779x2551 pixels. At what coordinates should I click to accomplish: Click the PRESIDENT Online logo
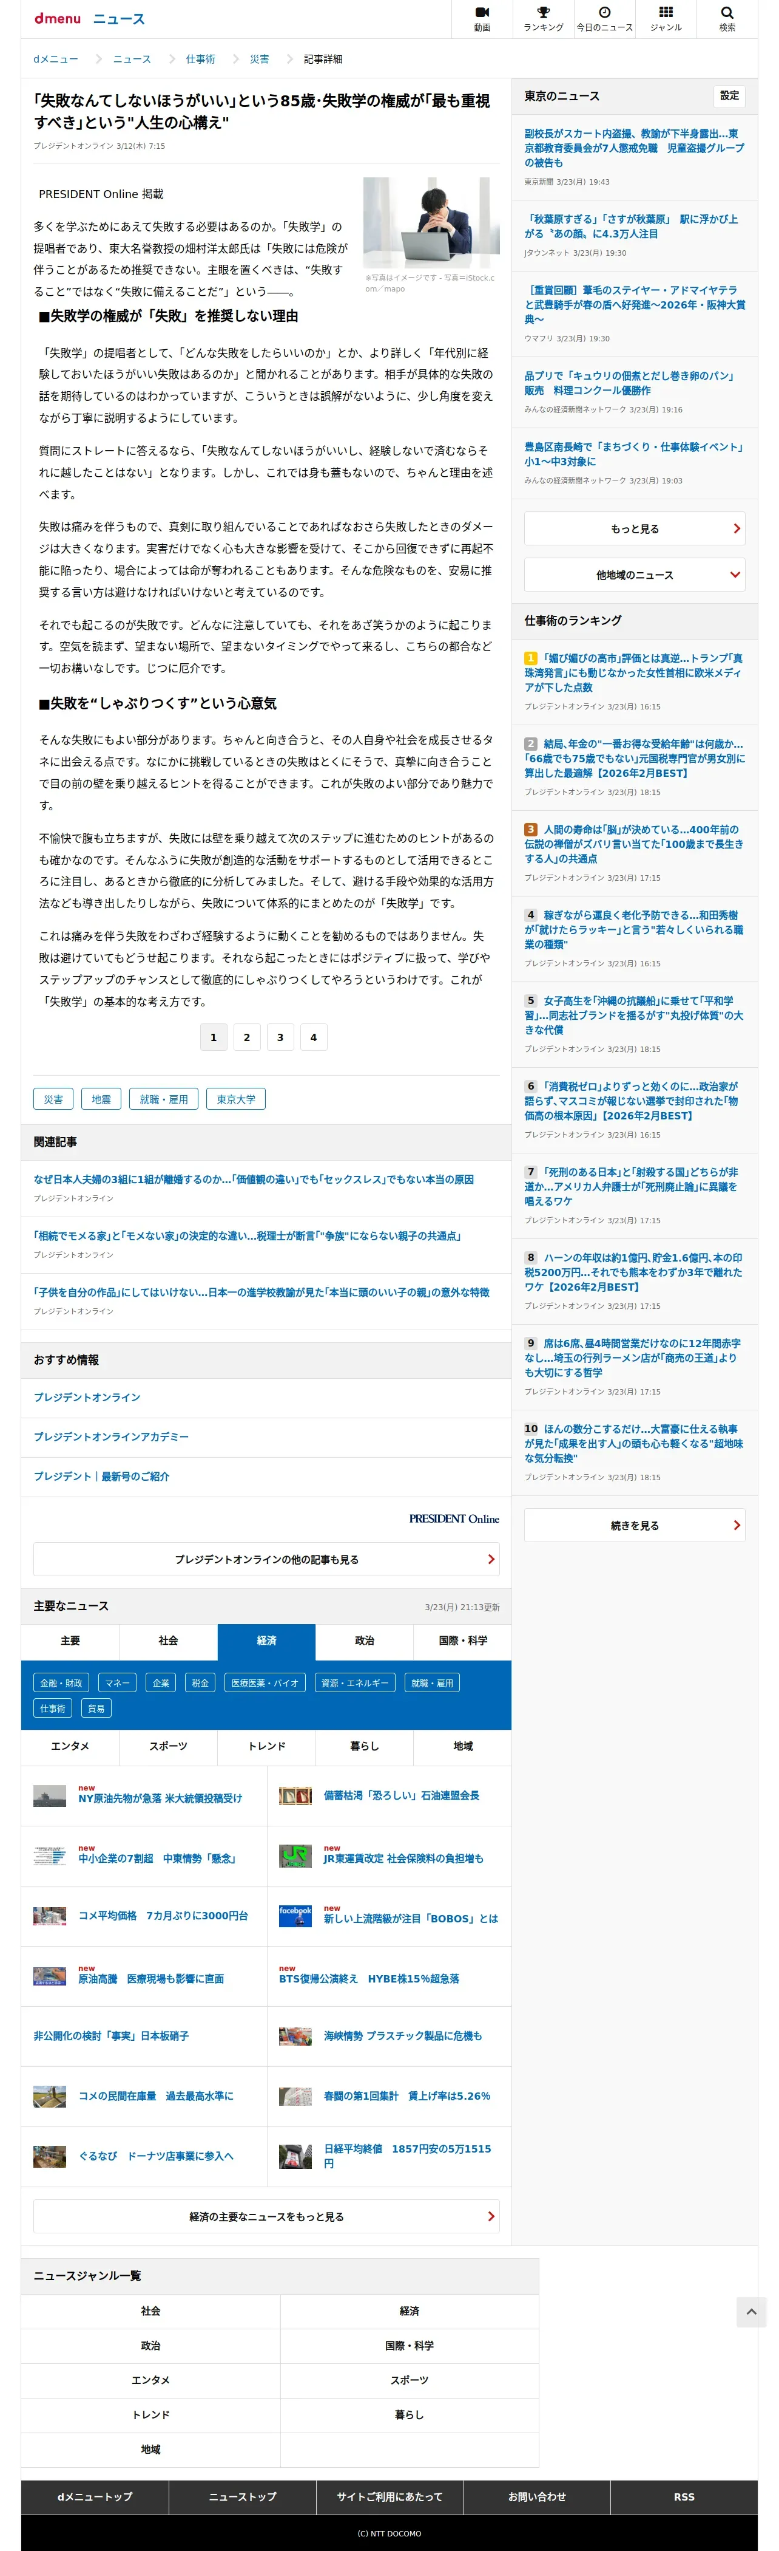[x=454, y=1518]
